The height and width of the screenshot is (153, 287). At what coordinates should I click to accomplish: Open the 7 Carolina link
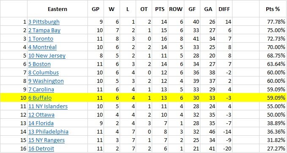click(41, 90)
